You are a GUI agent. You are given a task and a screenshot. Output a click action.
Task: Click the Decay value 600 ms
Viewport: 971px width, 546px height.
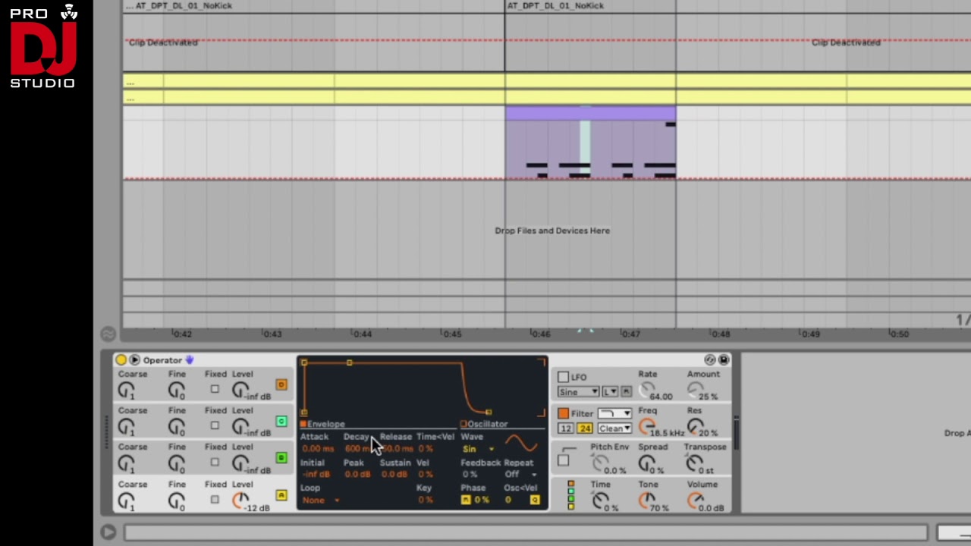pos(357,449)
